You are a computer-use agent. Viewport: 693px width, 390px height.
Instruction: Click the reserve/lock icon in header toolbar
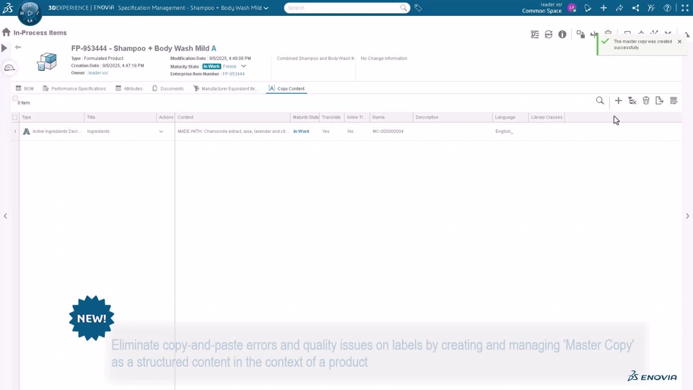click(x=580, y=35)
